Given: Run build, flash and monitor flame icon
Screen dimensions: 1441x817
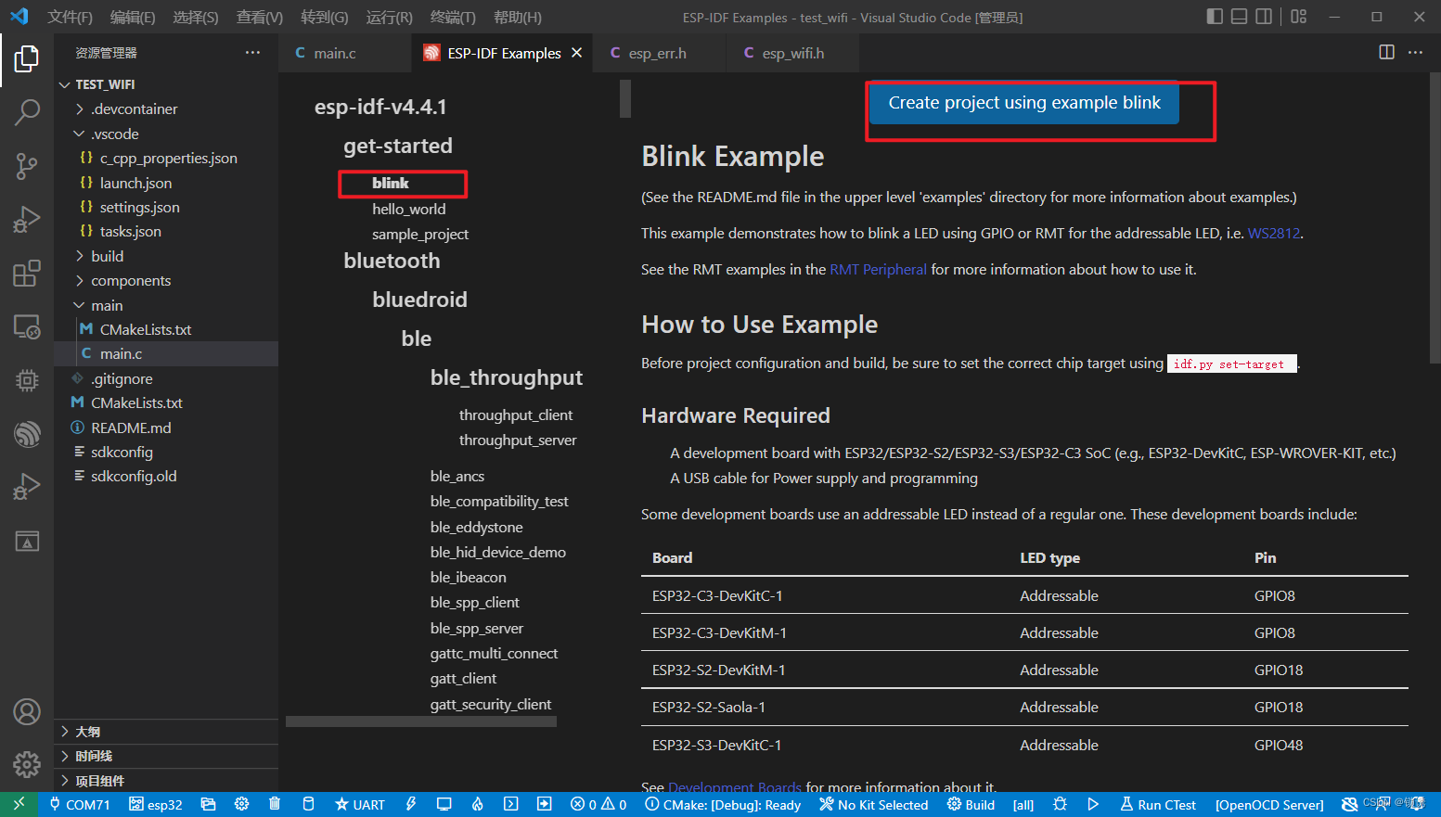Looking at the screenshot, I should [x=478, y=805].
